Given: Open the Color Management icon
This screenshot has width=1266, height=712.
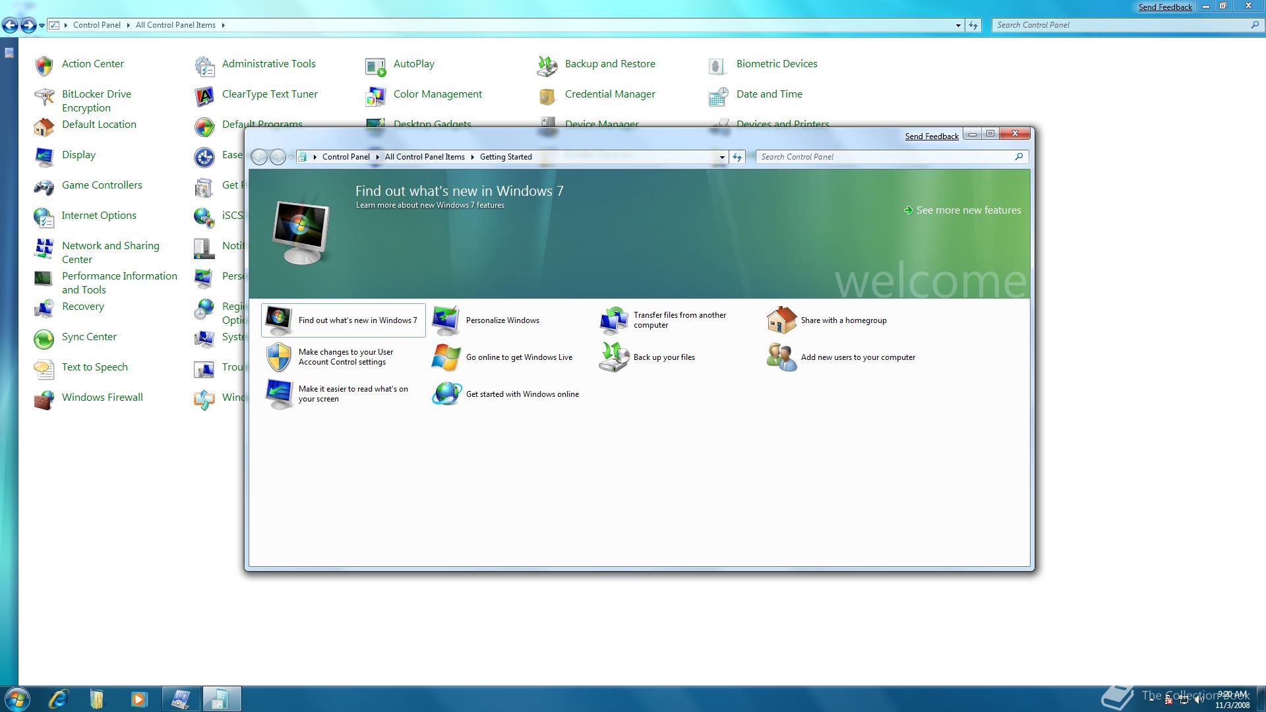Looking at the screenshot, I should [376, 96].
